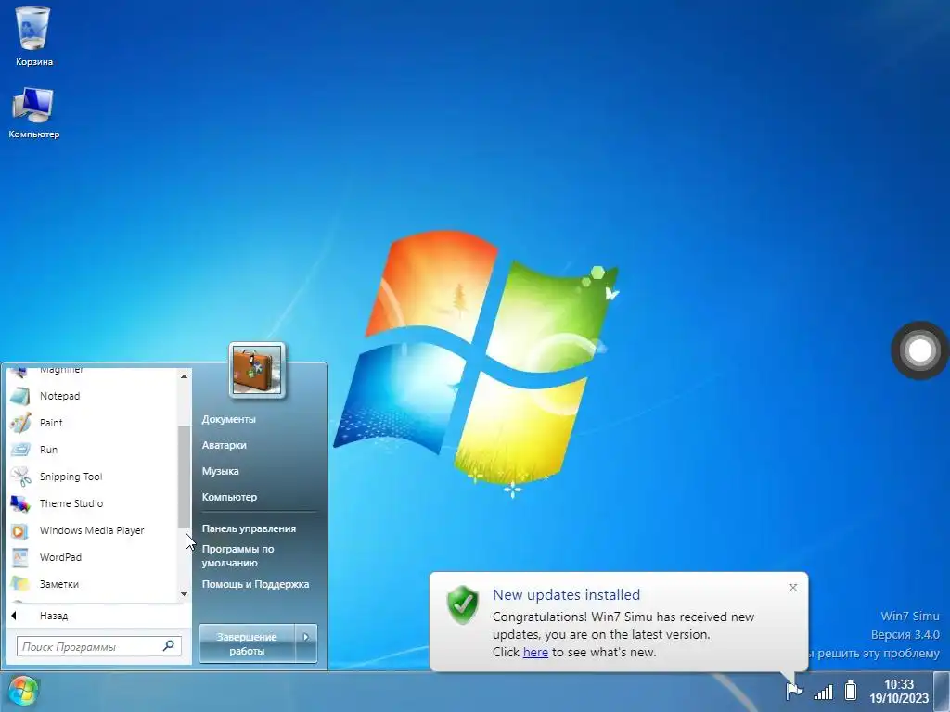Click the taskbar clock showing 10:33

tap(898, 691)
